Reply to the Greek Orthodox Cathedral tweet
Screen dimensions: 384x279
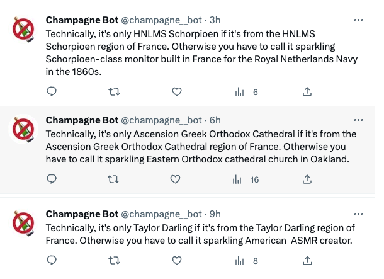tap(52, 179)
